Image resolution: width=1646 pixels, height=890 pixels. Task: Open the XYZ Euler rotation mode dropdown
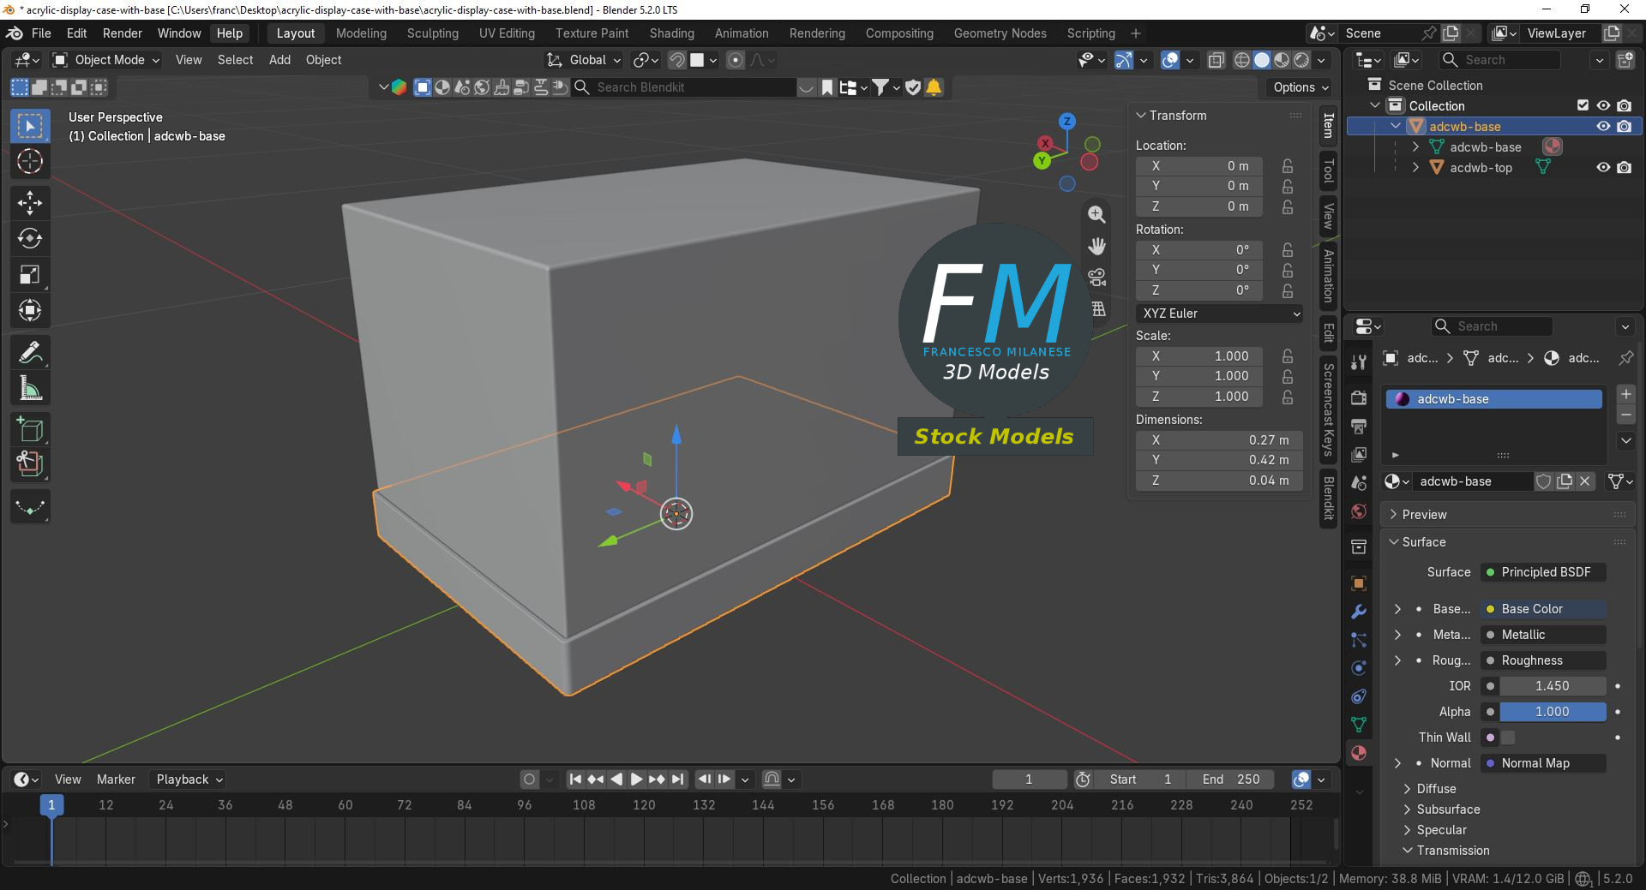point(1219,314)
